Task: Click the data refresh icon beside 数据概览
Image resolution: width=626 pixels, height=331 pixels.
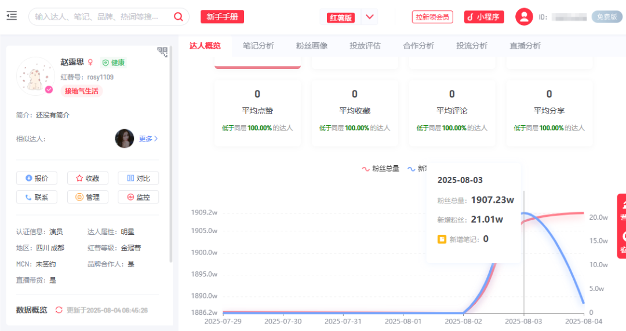Action: click(59, 310)
